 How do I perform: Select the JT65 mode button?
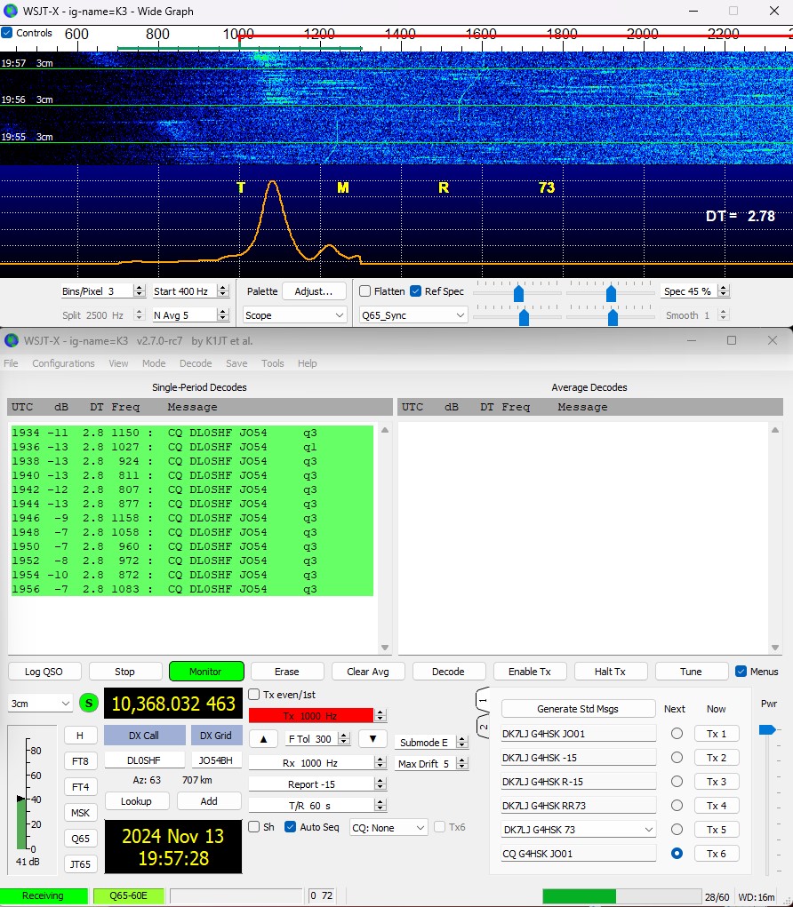pos(80,863)
